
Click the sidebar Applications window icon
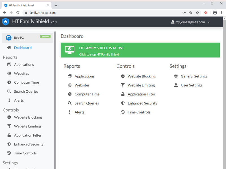point(9,65)
